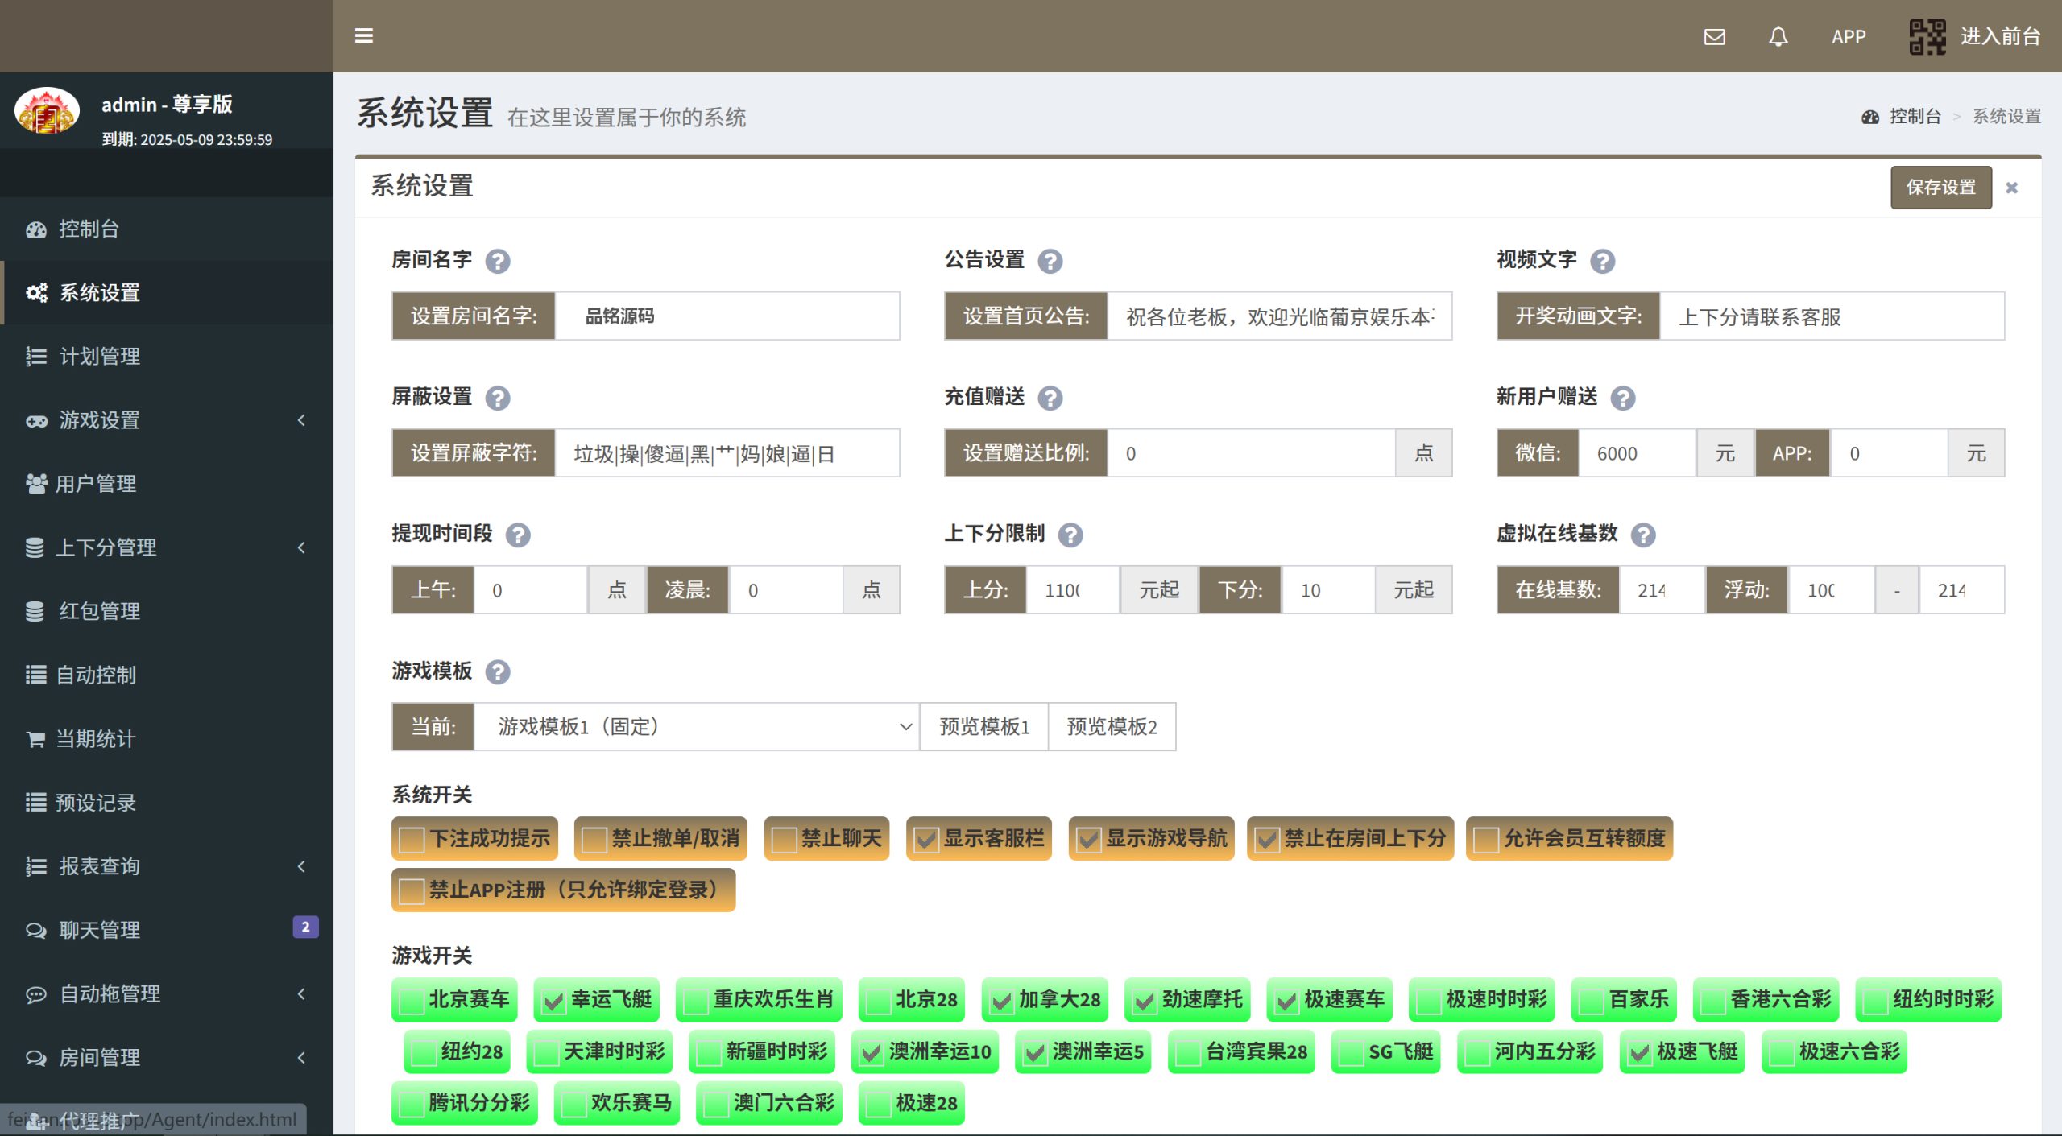Click the 保存设置 button

pos(1941,188)
